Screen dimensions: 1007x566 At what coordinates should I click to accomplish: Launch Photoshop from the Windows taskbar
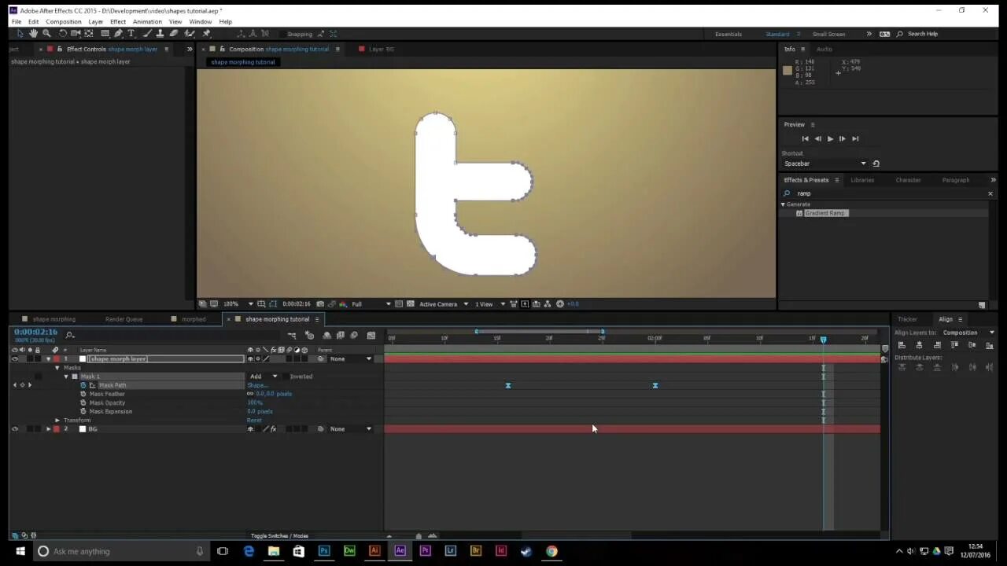pyautogui.click(x=323, y=551)
